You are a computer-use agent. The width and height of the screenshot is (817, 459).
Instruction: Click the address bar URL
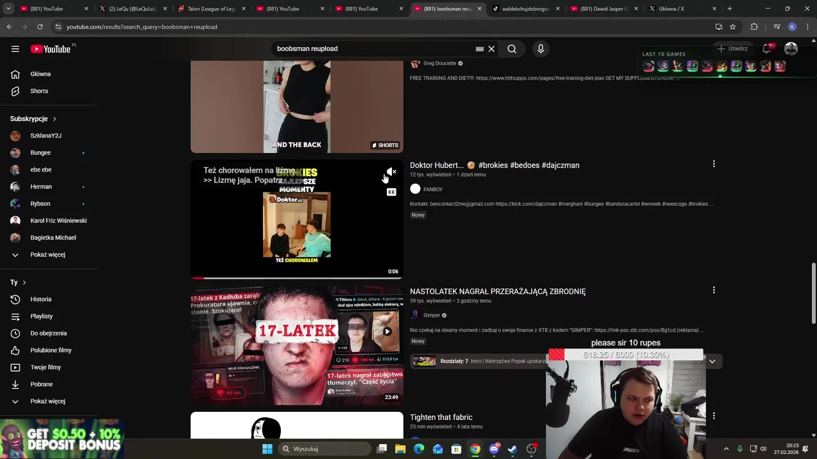click(142, 27)
